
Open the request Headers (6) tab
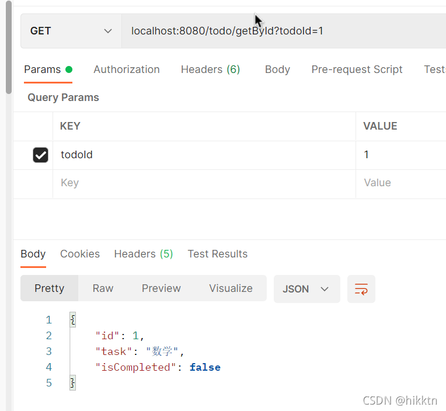211,69
